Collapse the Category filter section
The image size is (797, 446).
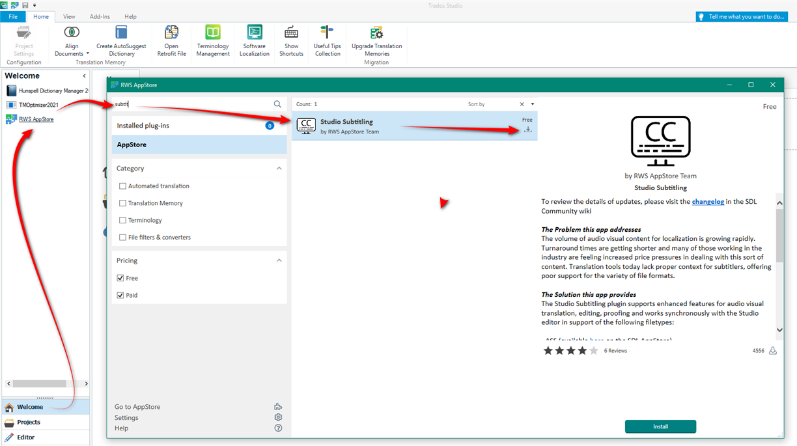click(x=279, y=168)
